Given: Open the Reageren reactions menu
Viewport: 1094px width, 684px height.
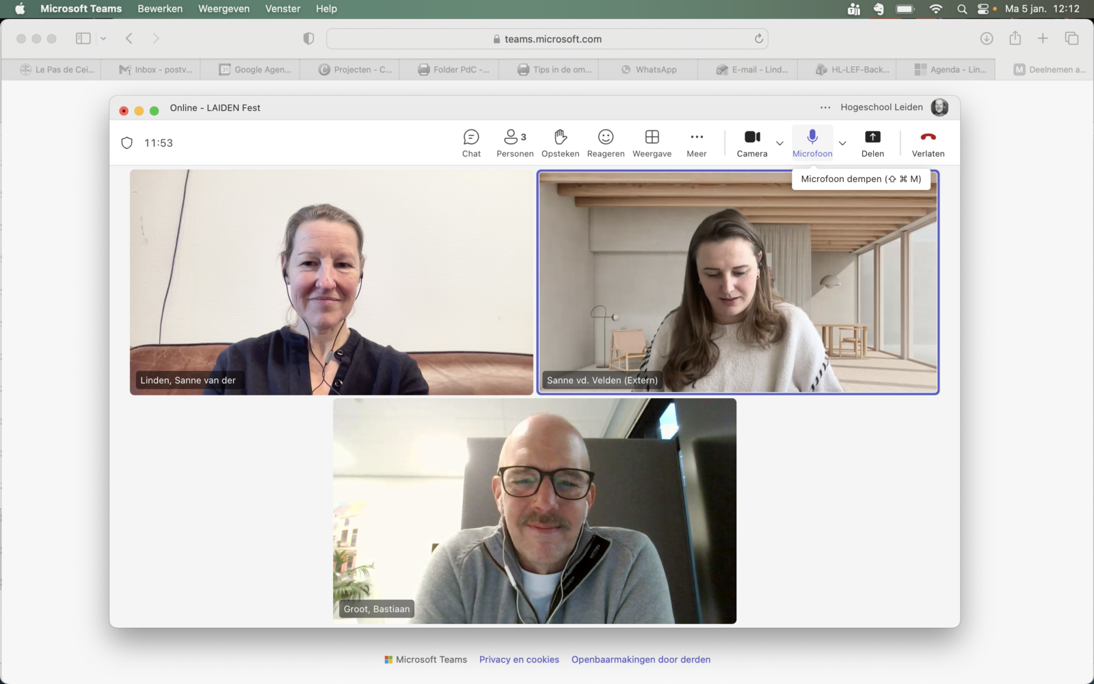Looking at the screenshot, I should tap(606, 143).
